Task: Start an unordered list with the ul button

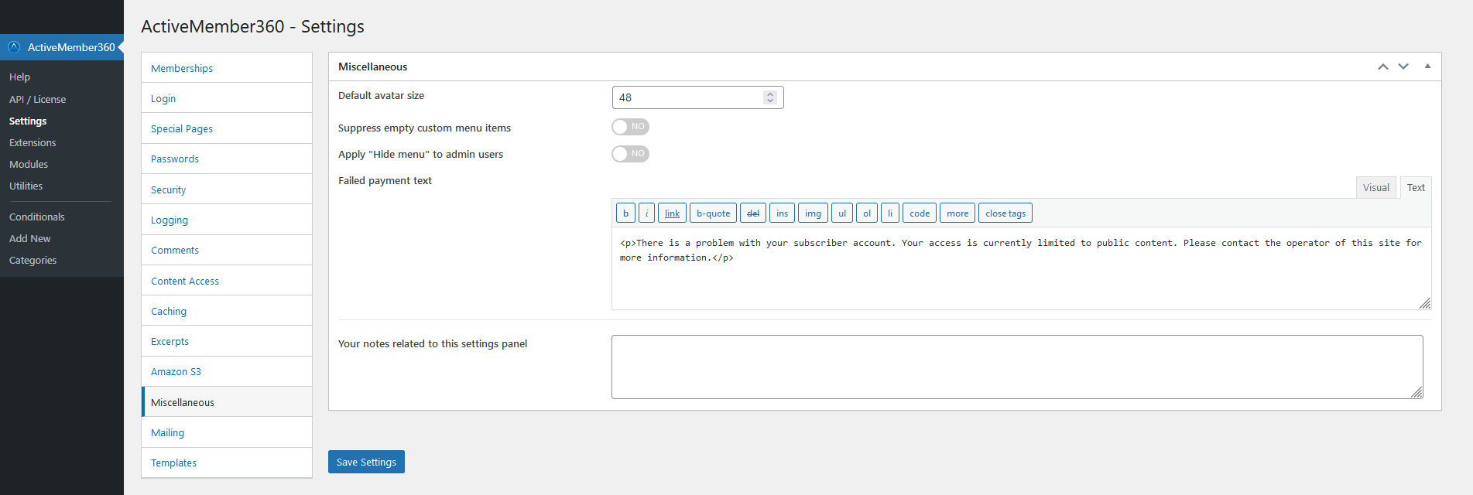Action: coord(842,213)
